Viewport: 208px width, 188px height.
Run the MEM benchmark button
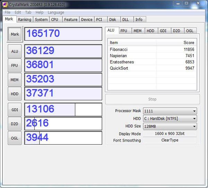15,80
